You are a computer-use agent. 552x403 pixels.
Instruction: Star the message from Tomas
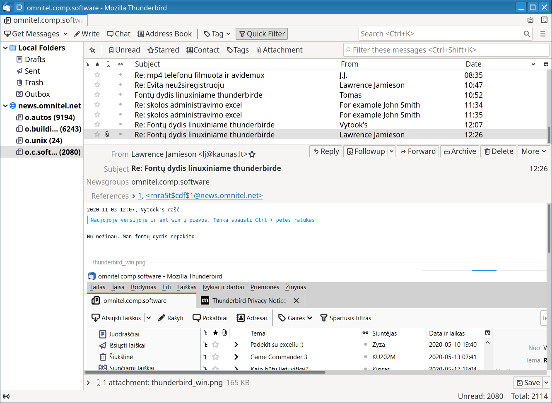tap(97, 95)
